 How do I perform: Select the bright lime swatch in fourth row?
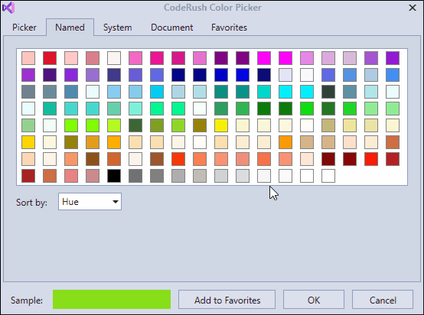pos(307,109)
